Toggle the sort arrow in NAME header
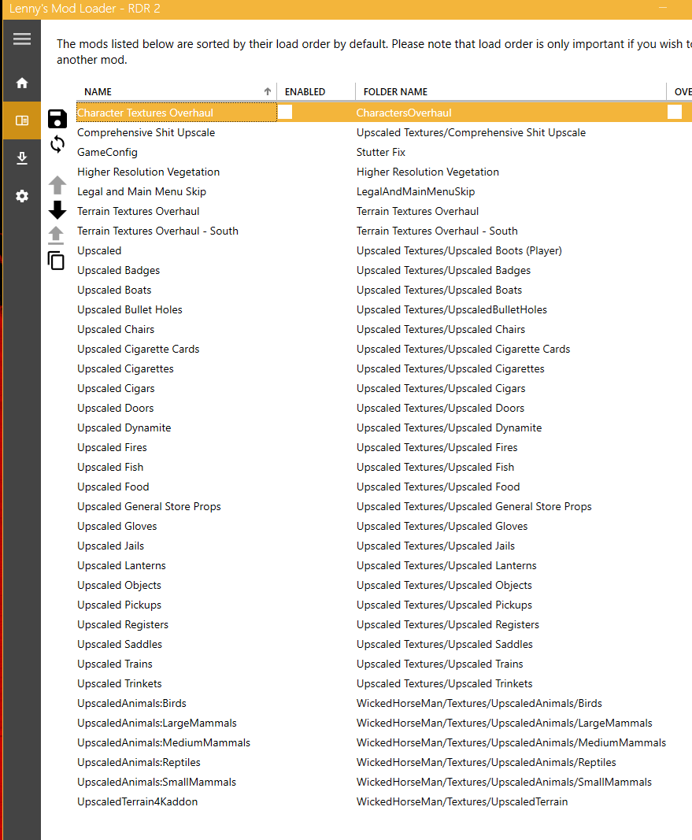 267,91
